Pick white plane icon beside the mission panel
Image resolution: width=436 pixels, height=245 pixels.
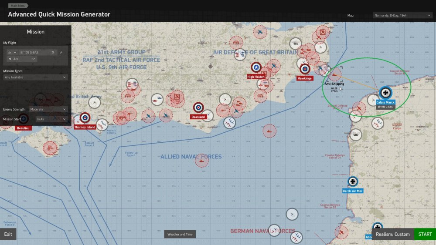tap(95, 102)
